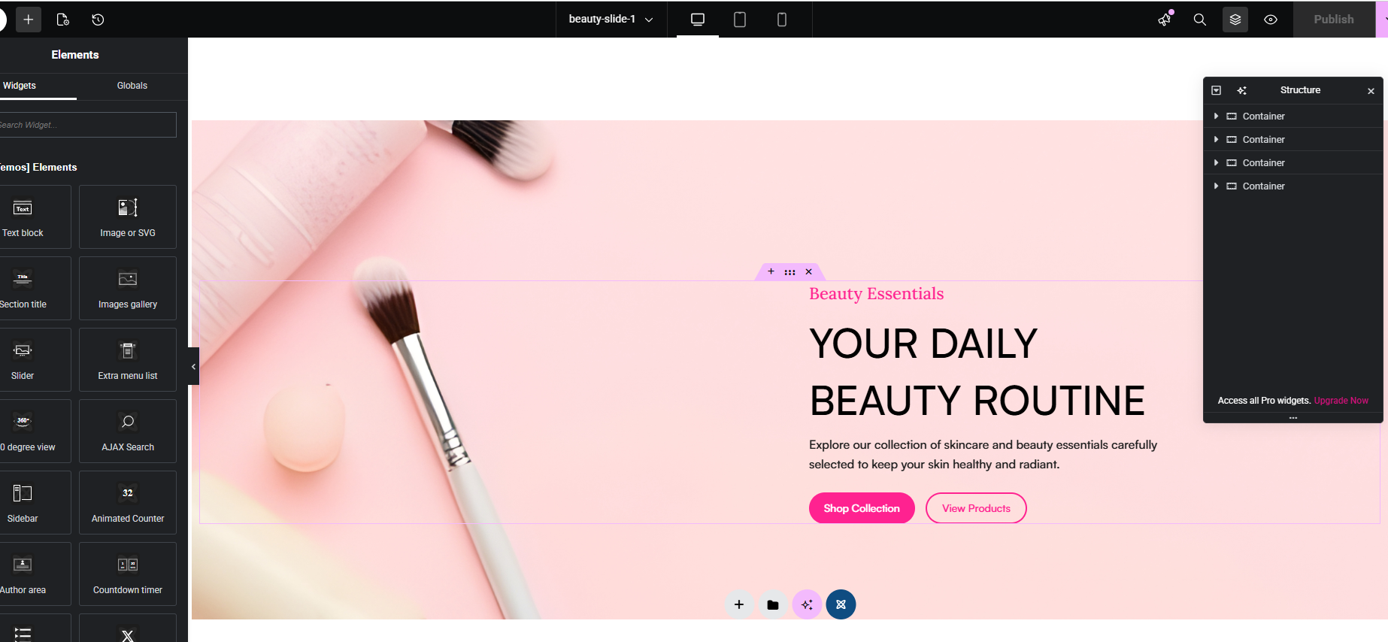Select the fourth Container label in Structure

1263,186
